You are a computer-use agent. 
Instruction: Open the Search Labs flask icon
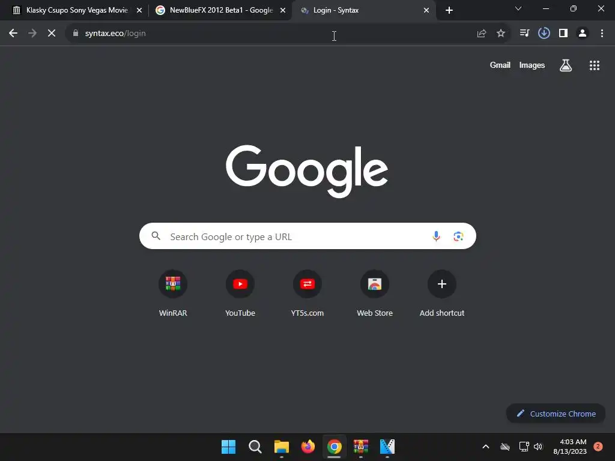[566, 65]
